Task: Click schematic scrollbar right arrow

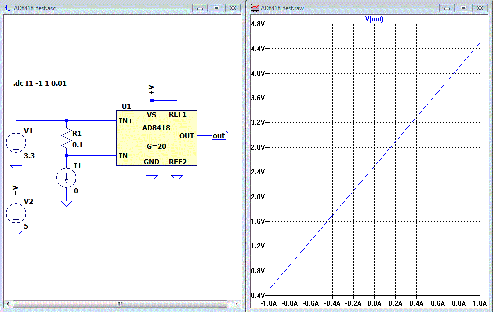Action: point(236,304)
